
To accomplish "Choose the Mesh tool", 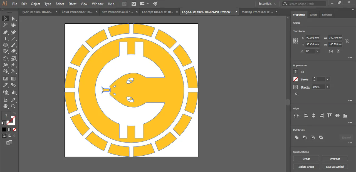I will pos(5,79).
